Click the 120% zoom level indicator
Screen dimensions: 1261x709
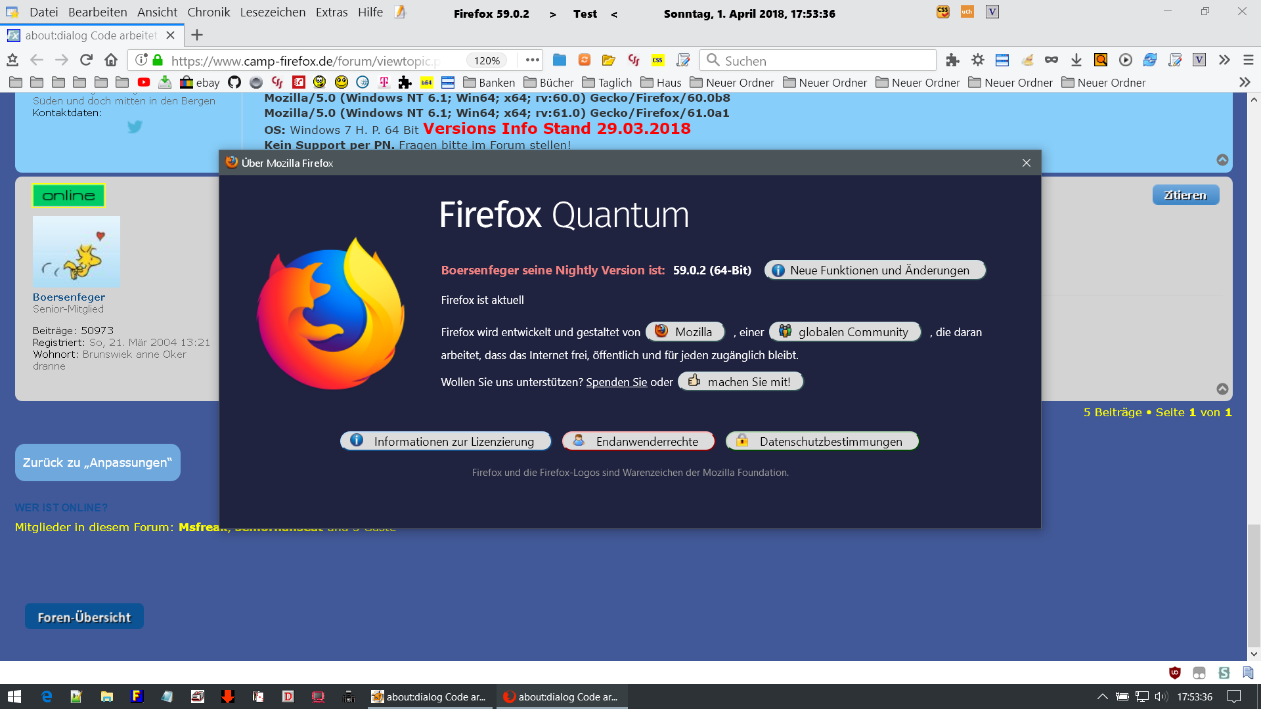click(487, 60)
